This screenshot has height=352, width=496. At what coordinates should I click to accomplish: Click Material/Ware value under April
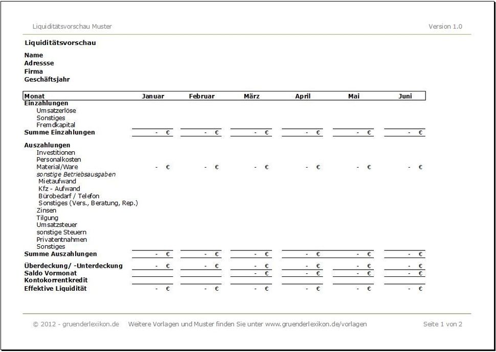pos(302,167)
